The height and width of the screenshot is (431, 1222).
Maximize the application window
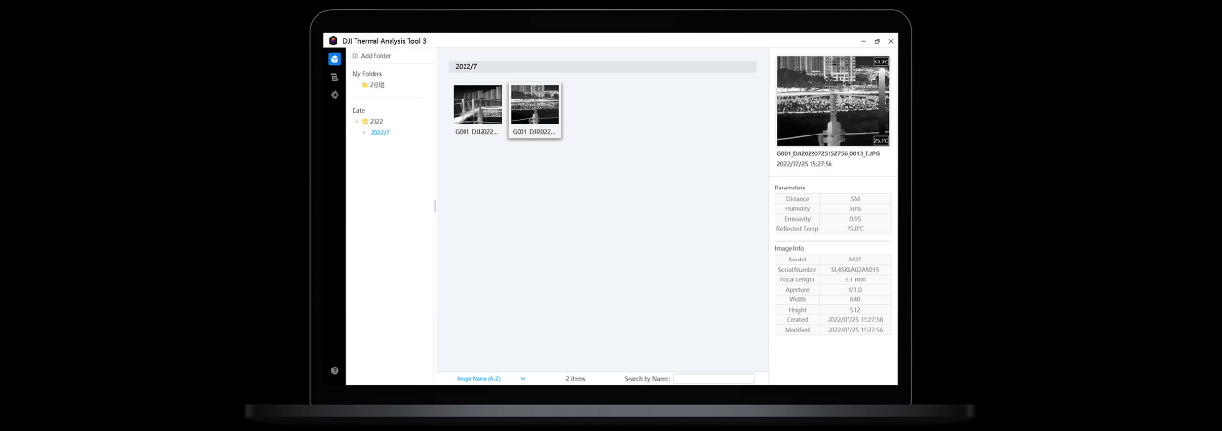point(877,41)
